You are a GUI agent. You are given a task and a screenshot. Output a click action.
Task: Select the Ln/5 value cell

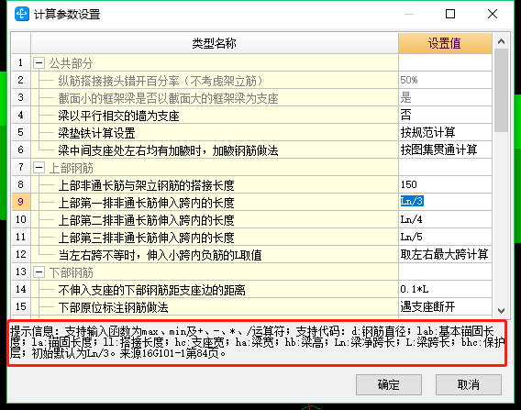pos(445,237)
